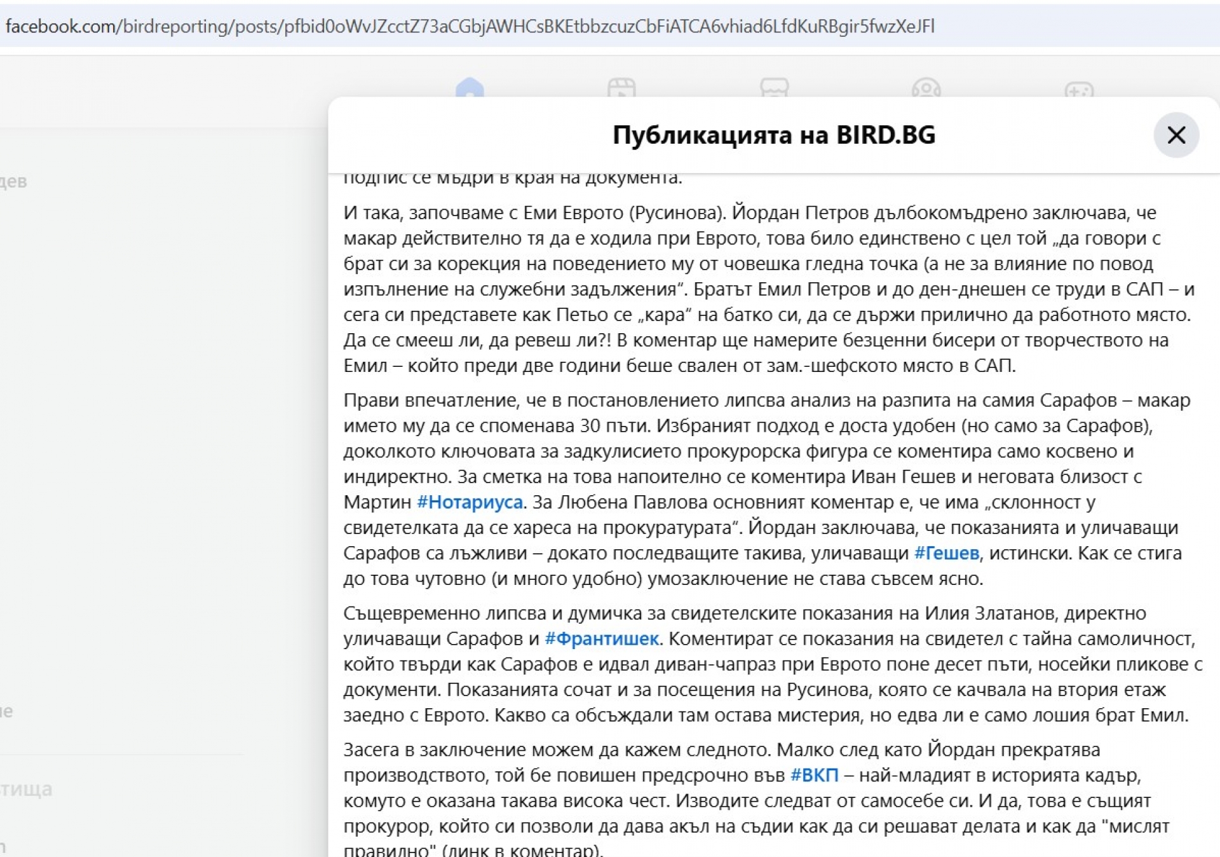Open the #Нотариуса hashtag link
The width and height of the screenshot is (1220, 857).
click(x=470, y=502)
